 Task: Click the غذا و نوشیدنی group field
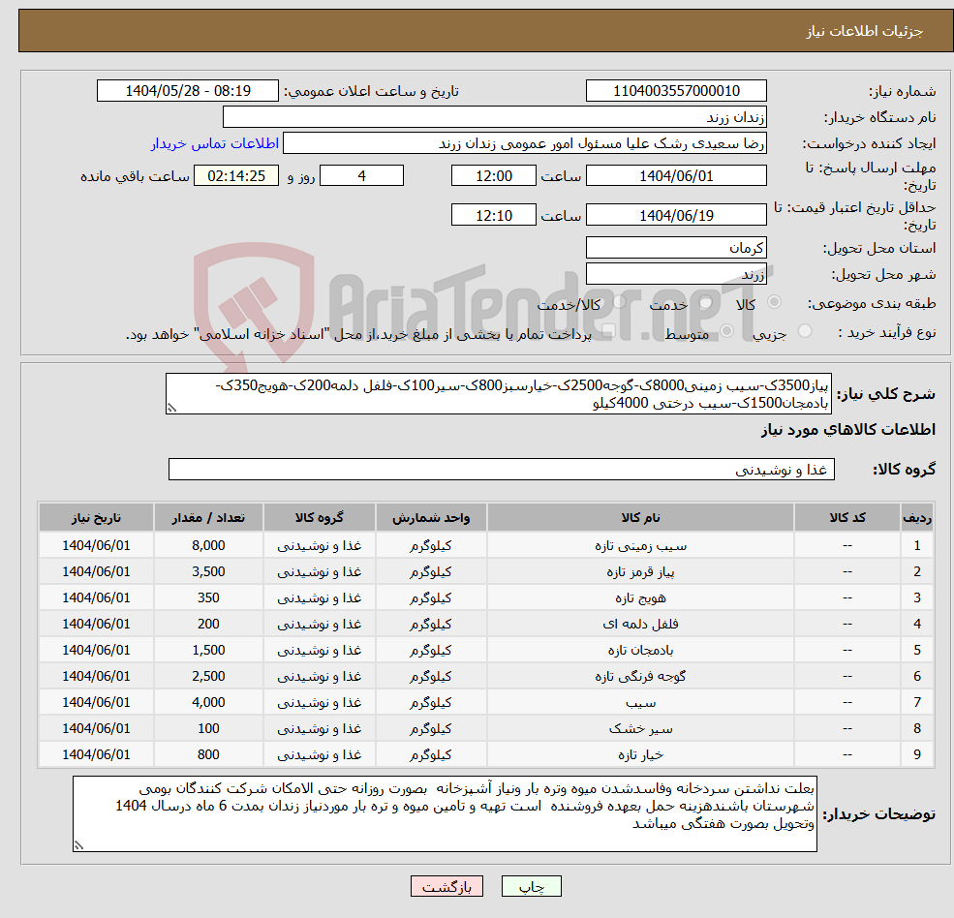500,469
